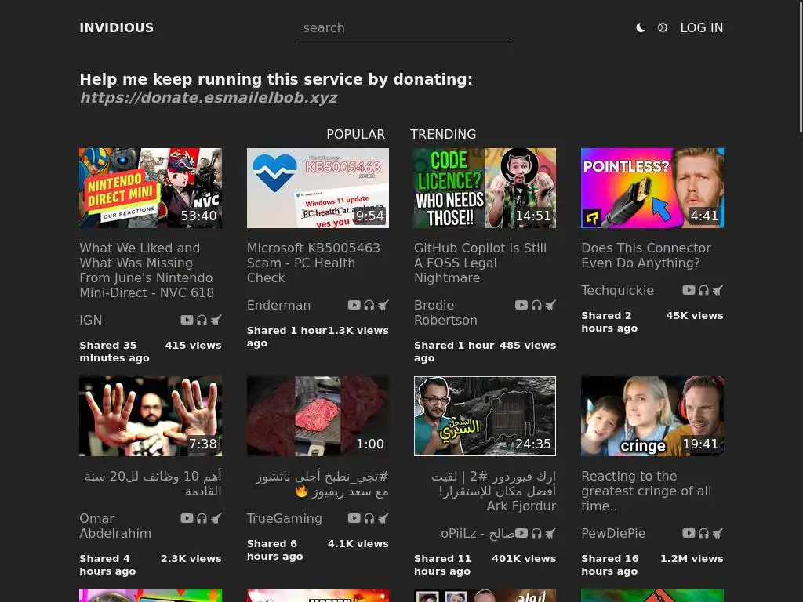Watch Techquickie video on YouTube icon
Image resolution: width=803 pixels, height=602 pixels.
(689, 290)
